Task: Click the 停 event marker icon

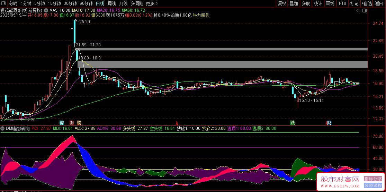Action: (62, 123)
